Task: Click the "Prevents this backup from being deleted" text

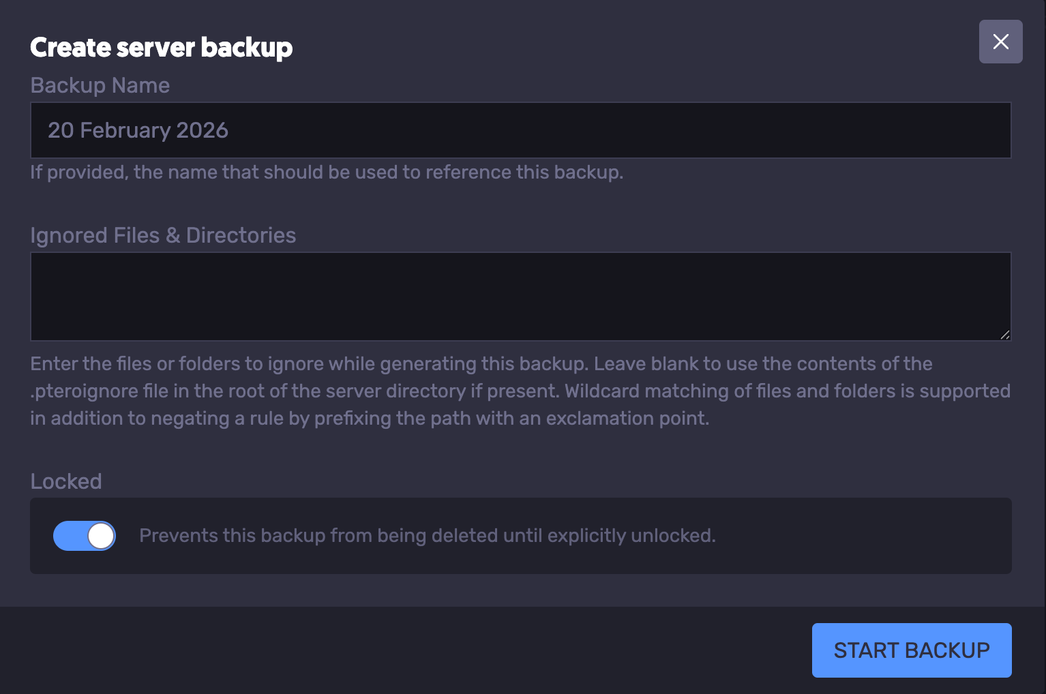Action: point(427,536)
